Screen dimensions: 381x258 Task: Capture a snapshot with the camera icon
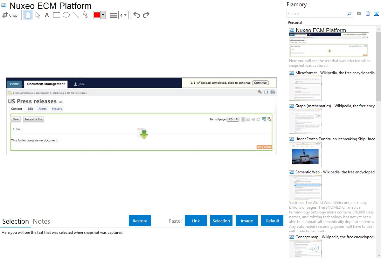(x=359, y=14)
